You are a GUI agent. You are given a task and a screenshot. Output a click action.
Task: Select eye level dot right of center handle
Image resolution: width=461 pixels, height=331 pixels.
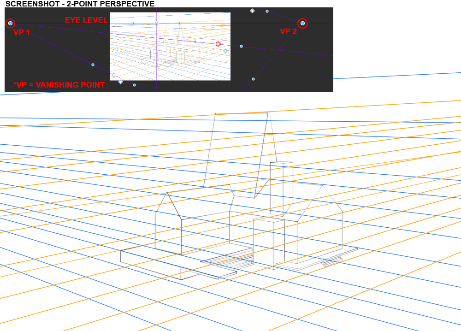[x=179, y=23]
